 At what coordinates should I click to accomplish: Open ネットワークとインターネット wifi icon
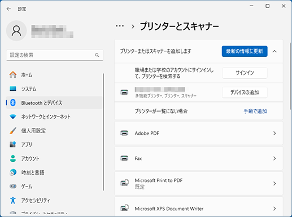[13, 117]
